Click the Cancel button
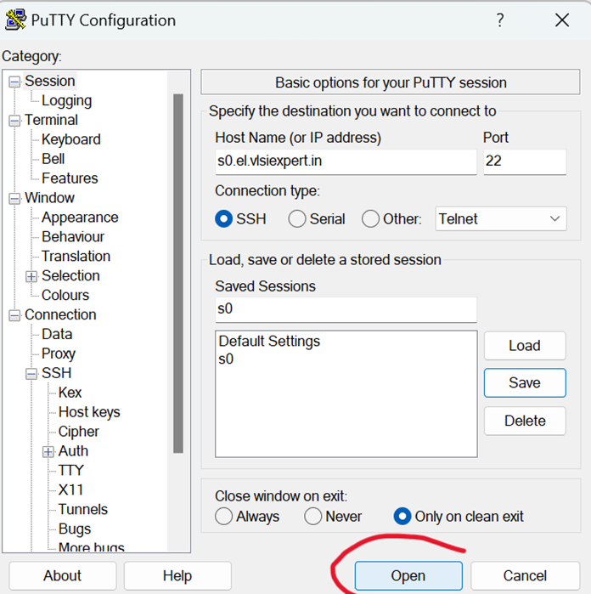The width and height of the screenshot is (591, 594). click(x=525, y=576)
